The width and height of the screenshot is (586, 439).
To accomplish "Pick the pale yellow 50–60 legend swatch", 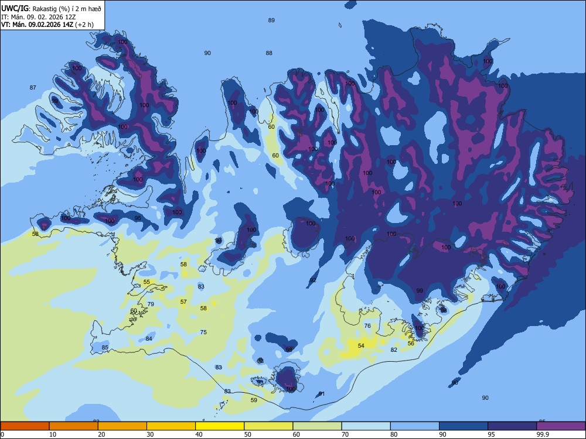I will [268, 426].
